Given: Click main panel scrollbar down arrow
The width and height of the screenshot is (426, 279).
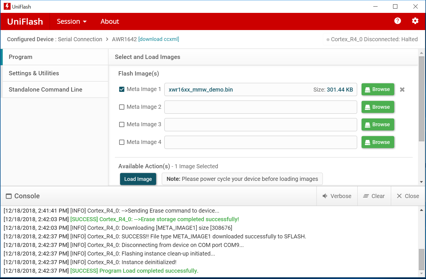Looking at the screenshot, I should coord(421,182).
